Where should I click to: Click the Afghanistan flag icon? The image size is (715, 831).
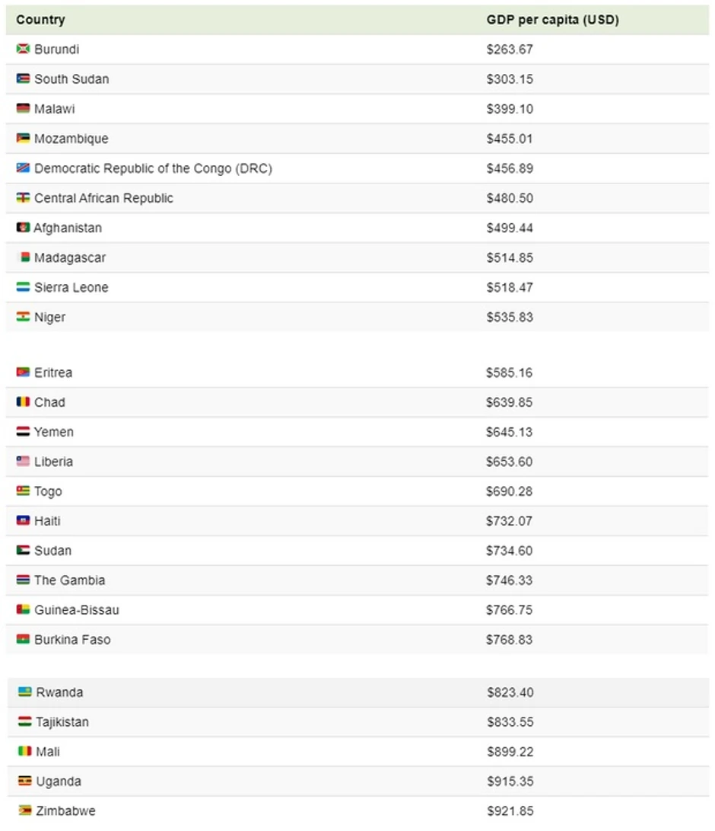[23, 227]
